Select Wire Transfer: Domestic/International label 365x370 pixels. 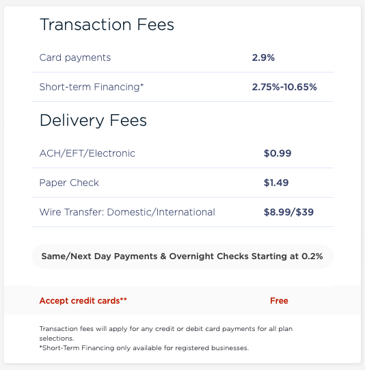(127, 212)
